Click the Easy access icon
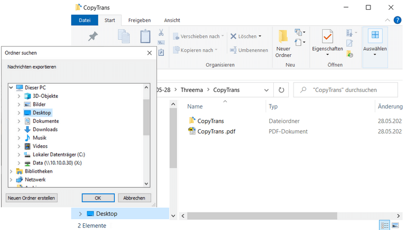Viewport: 403px width, 230px height. pos(298,42)
